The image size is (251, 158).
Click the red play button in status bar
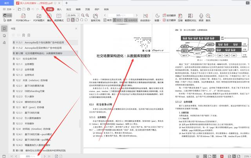pyautogui.click(x=222, y=156)
